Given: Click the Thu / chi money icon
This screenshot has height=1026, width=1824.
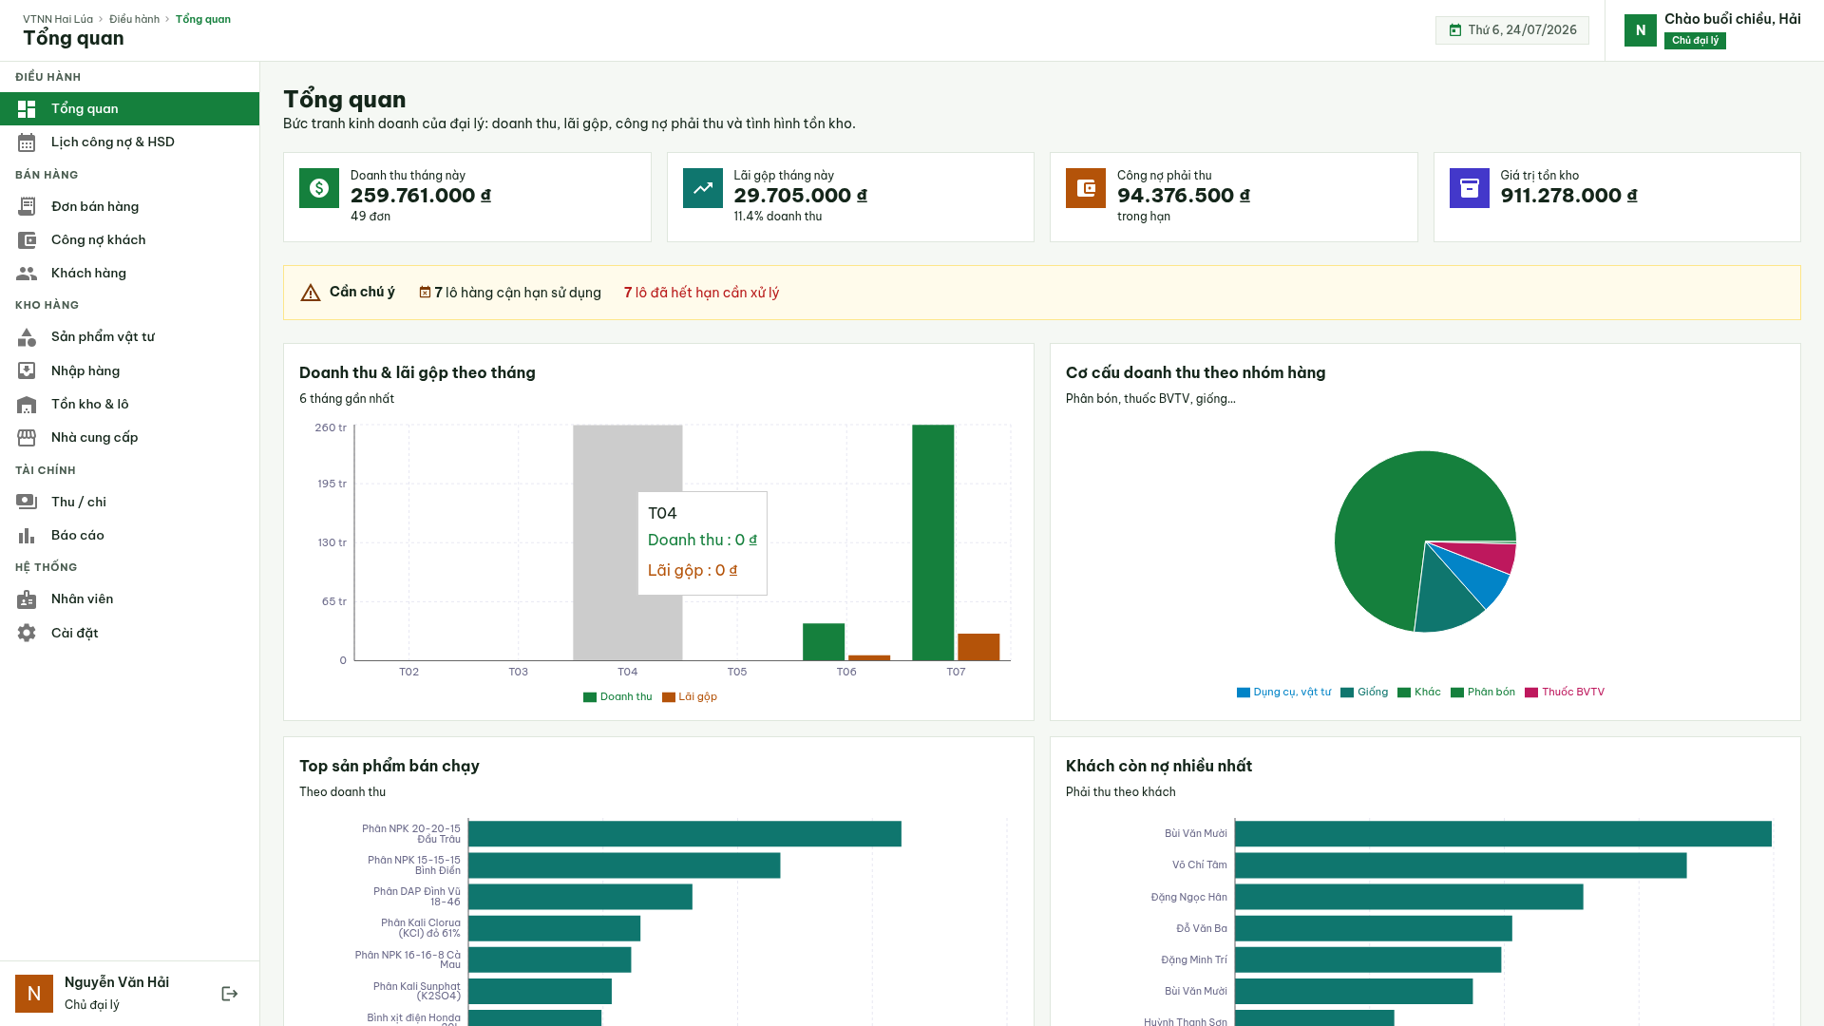Looking at the screenshot, I should pos(27,502).
